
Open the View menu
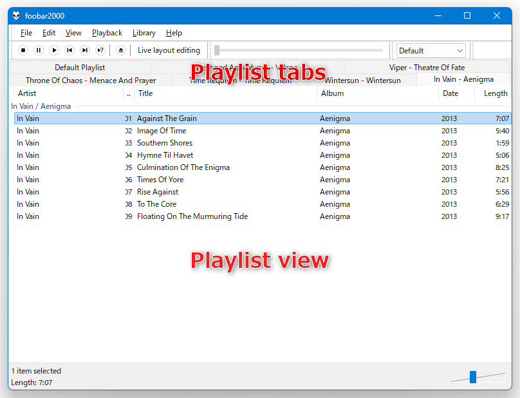[x=73, y=33]
